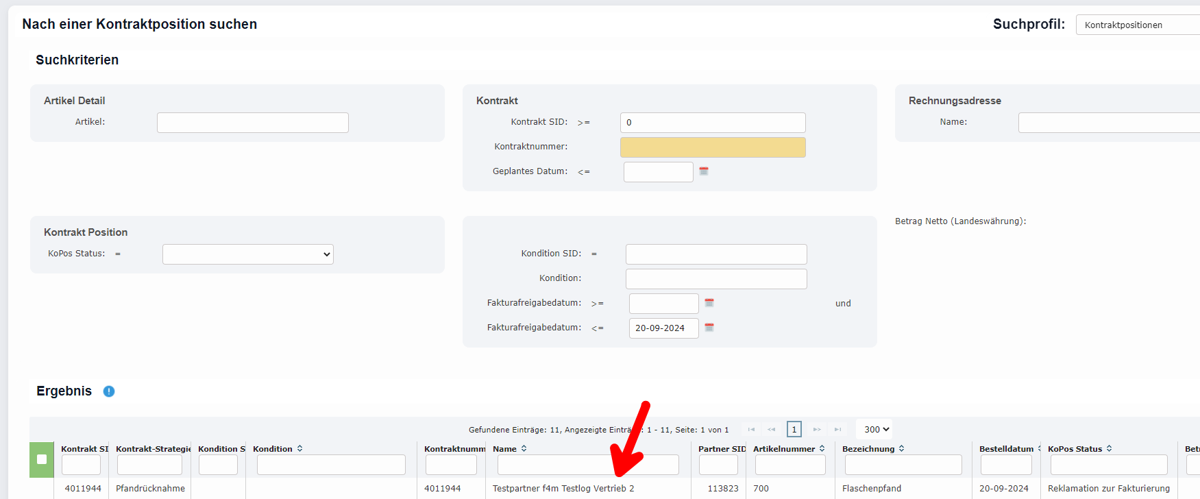
Task: Sort results by Bezeichnung column arrows
Action: [901, 449]
